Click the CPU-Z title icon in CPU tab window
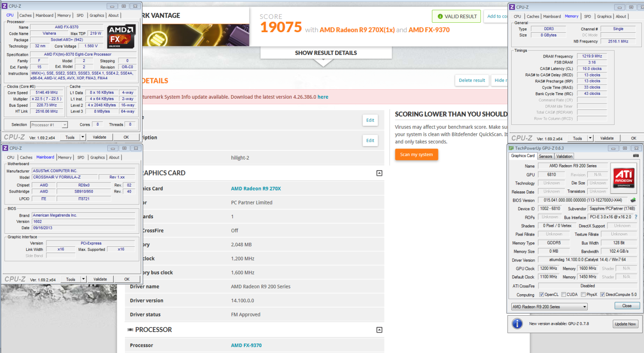644x353 pixels. pyautogui.click(x=5, y=6)
